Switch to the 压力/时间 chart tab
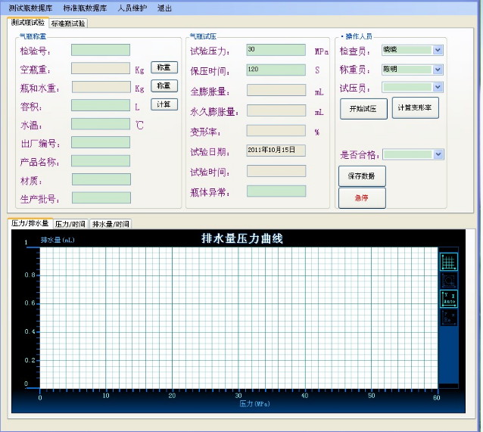Image resolution: width=483 pixels, height=432 pixels. pyautogui.click(x=70, y=224)
